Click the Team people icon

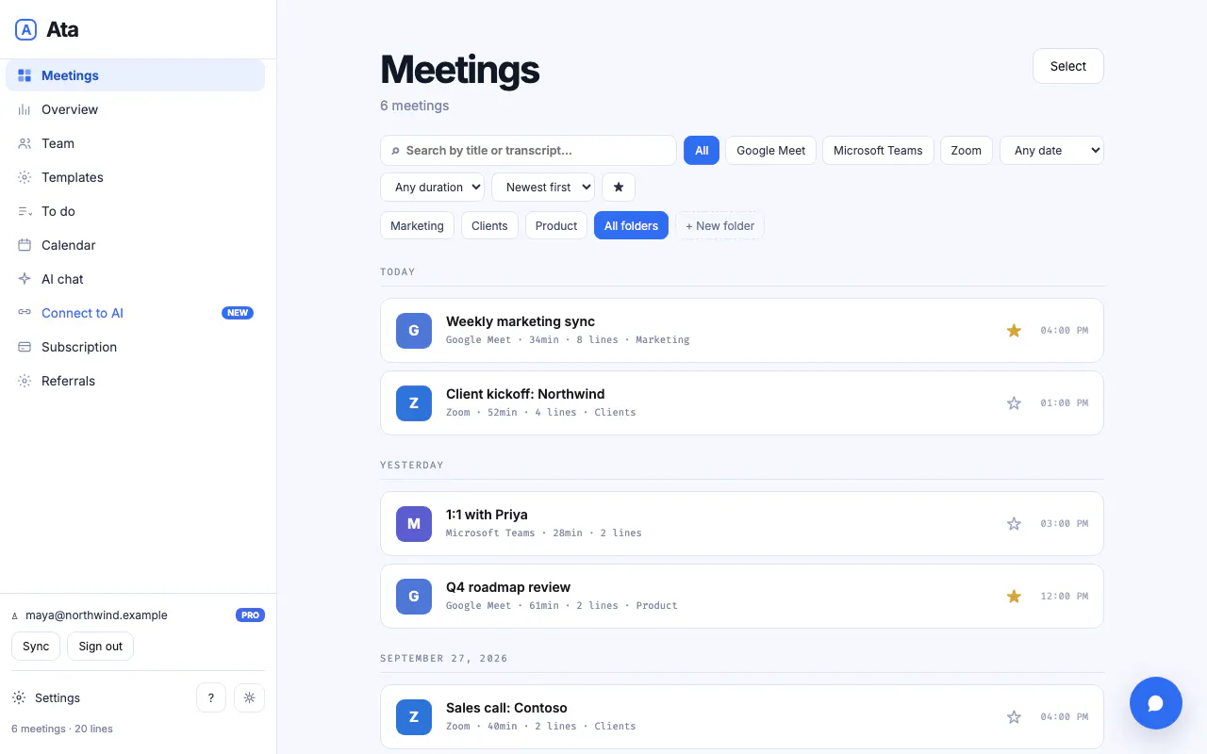25,143
